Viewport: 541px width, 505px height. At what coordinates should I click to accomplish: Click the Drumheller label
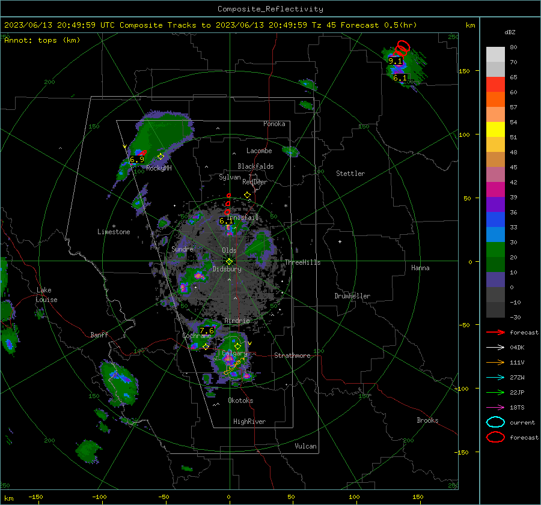[x=352, y=296]
